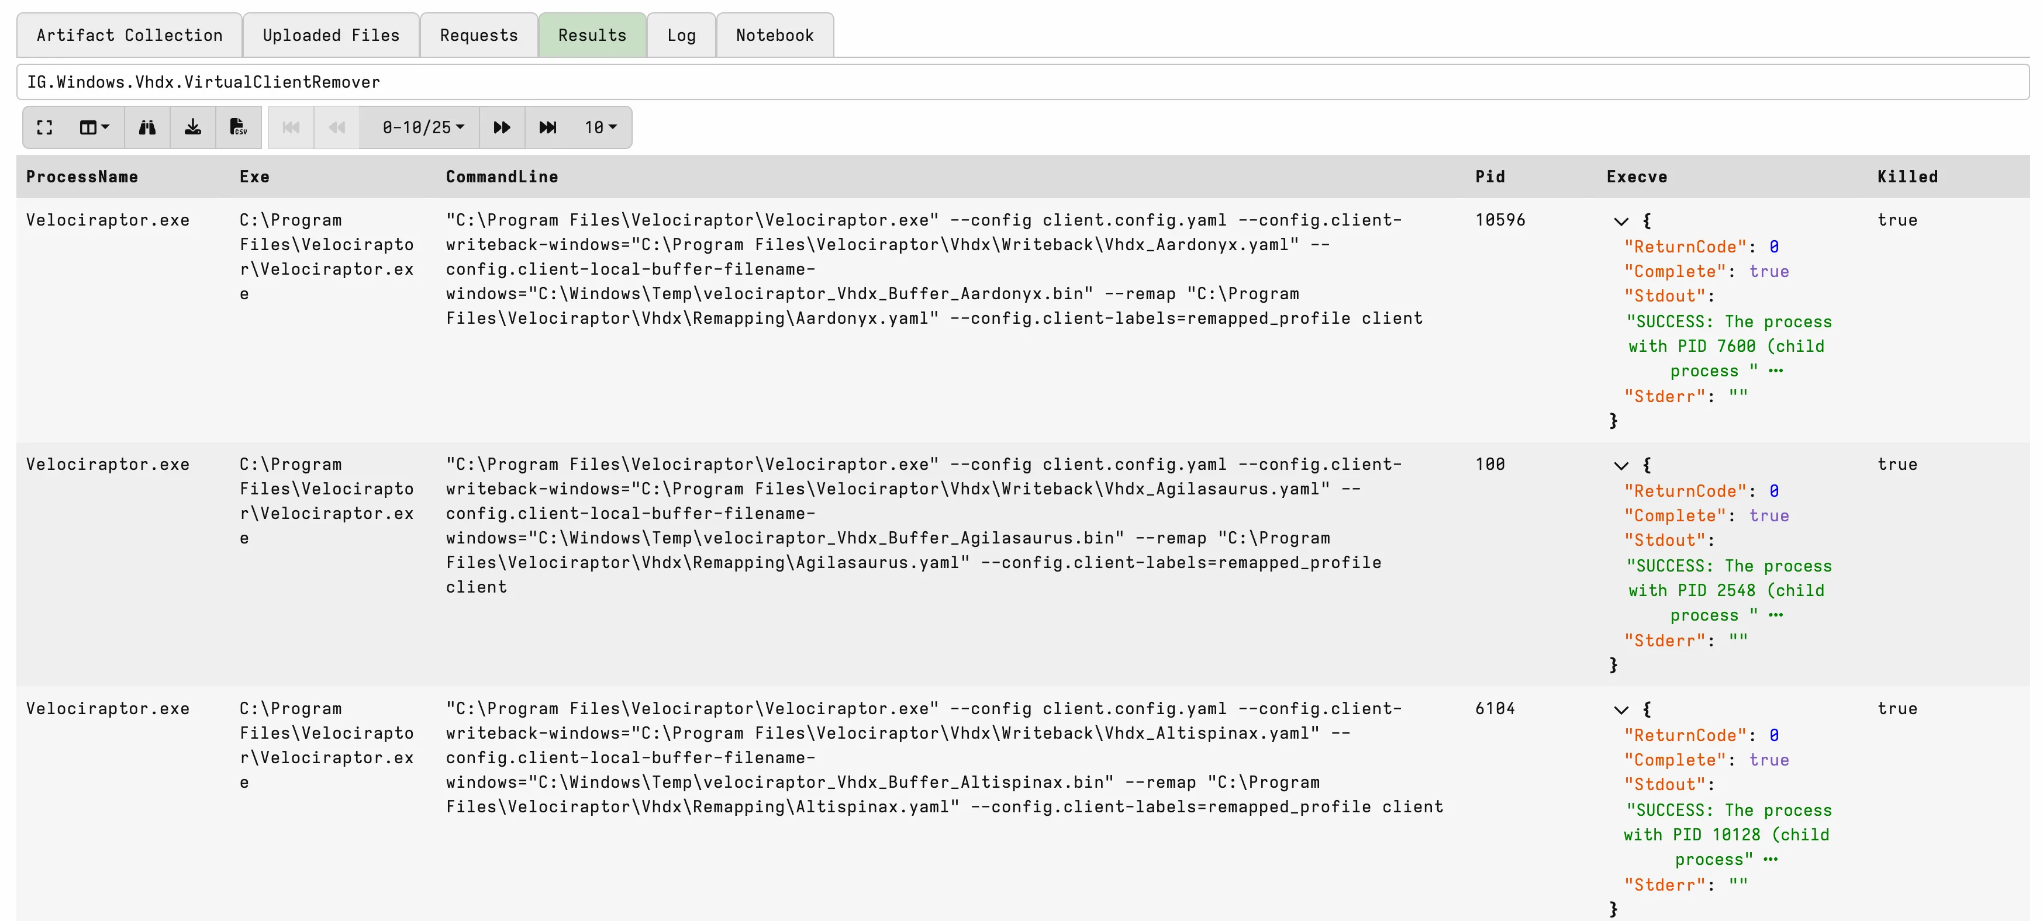Viewport: 2043px width, 921px height.
Task: Click the fullscreen expand table icon
Action: (45, 127)
